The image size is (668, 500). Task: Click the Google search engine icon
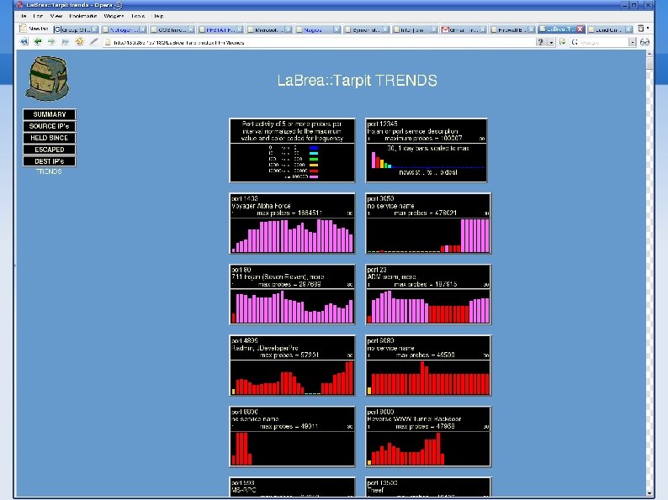(575, 42)
